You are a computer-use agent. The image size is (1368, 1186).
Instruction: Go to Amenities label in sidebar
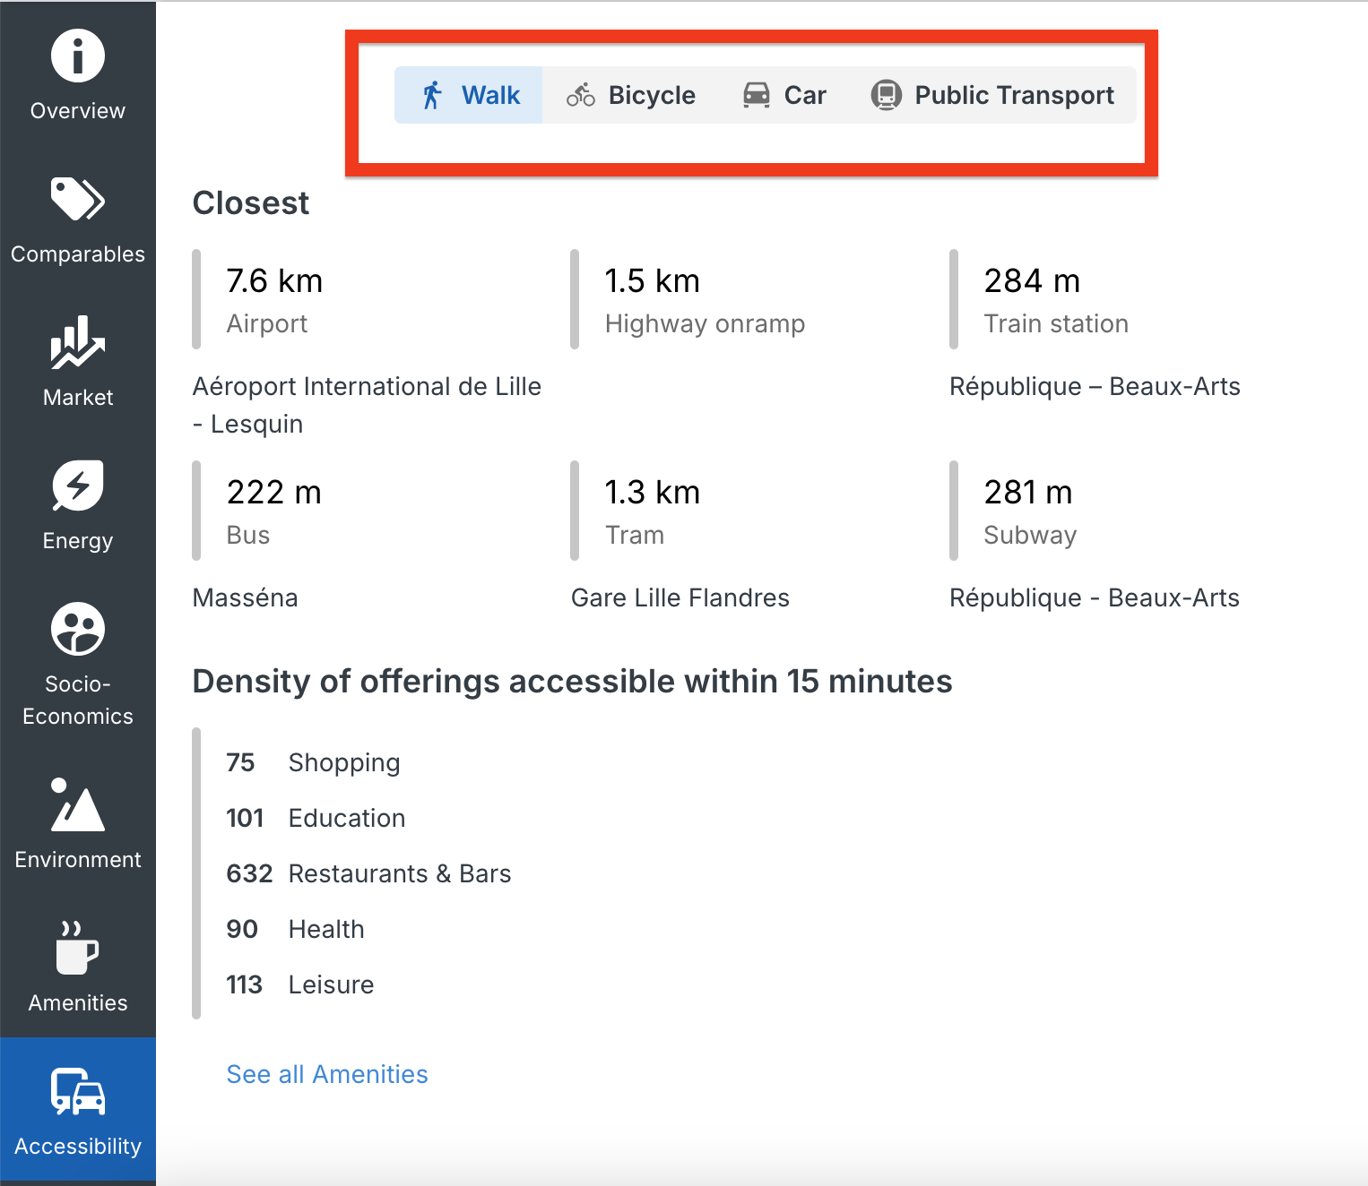click(x=78, y=1003)
